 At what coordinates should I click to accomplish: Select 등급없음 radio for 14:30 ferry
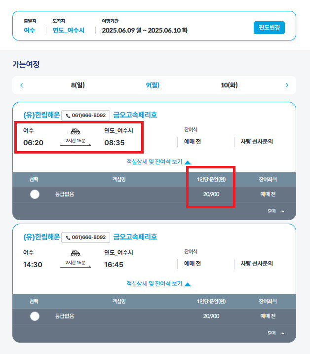click(35, 316)
